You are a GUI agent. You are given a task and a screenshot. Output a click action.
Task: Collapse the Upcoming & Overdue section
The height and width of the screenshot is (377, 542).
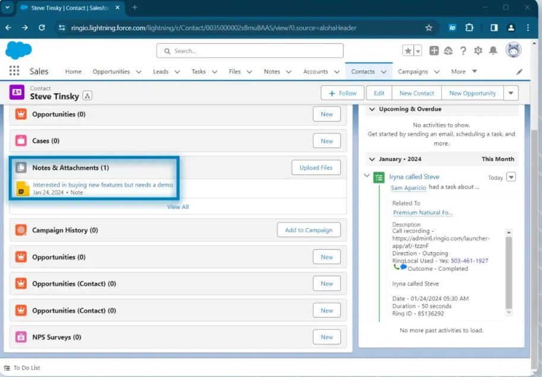coord(372,109)
